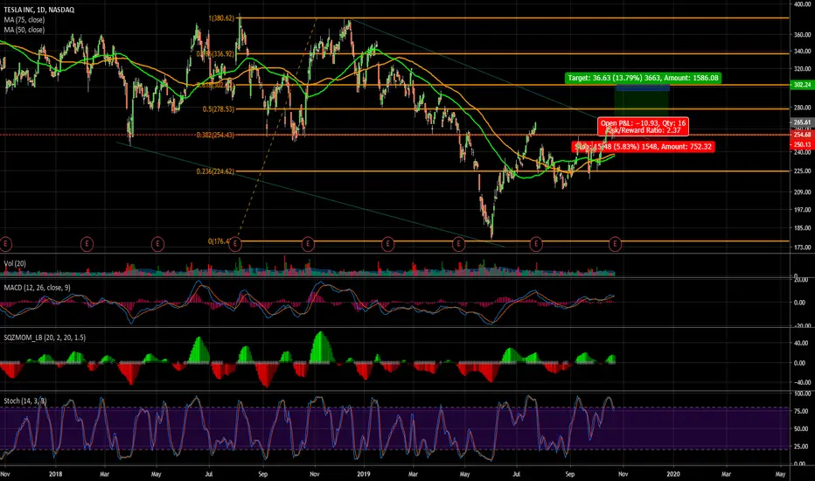Image resolution: width=815 pixels, height=481 pixels.
Task: Click the 2020 label on time axis
Action: 673,474
